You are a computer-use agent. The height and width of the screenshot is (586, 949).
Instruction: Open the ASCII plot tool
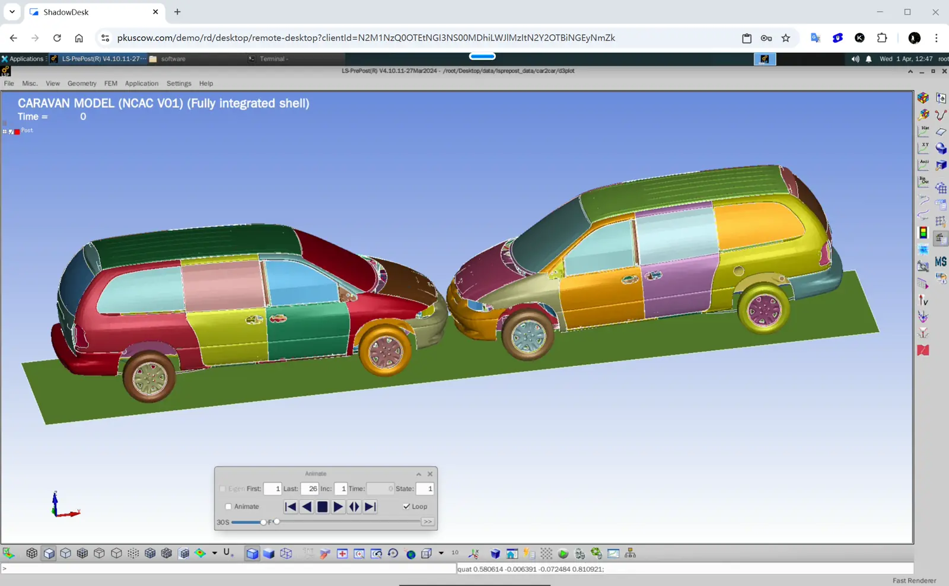coord(923,164)
